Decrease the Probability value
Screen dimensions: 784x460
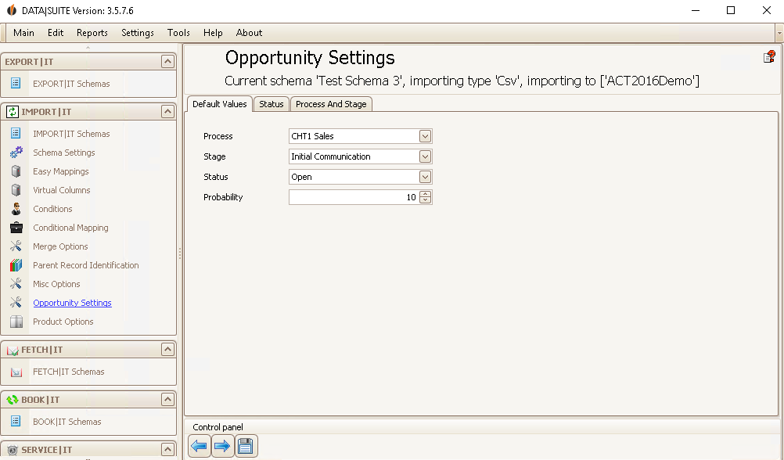[x=425, y=200]
